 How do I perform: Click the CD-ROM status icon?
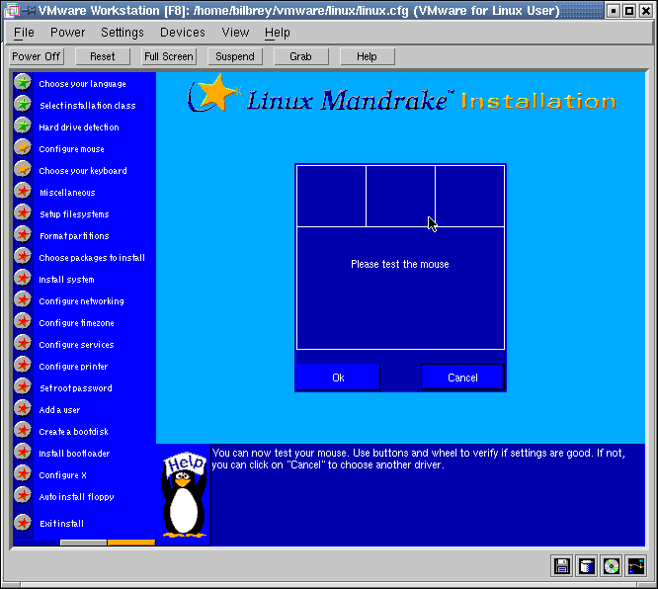612,565
